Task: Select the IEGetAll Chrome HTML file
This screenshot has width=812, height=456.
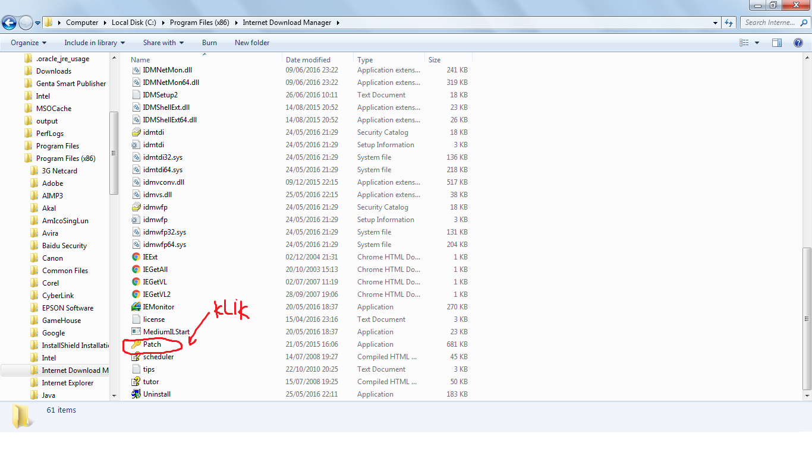Action: [155, 270]
